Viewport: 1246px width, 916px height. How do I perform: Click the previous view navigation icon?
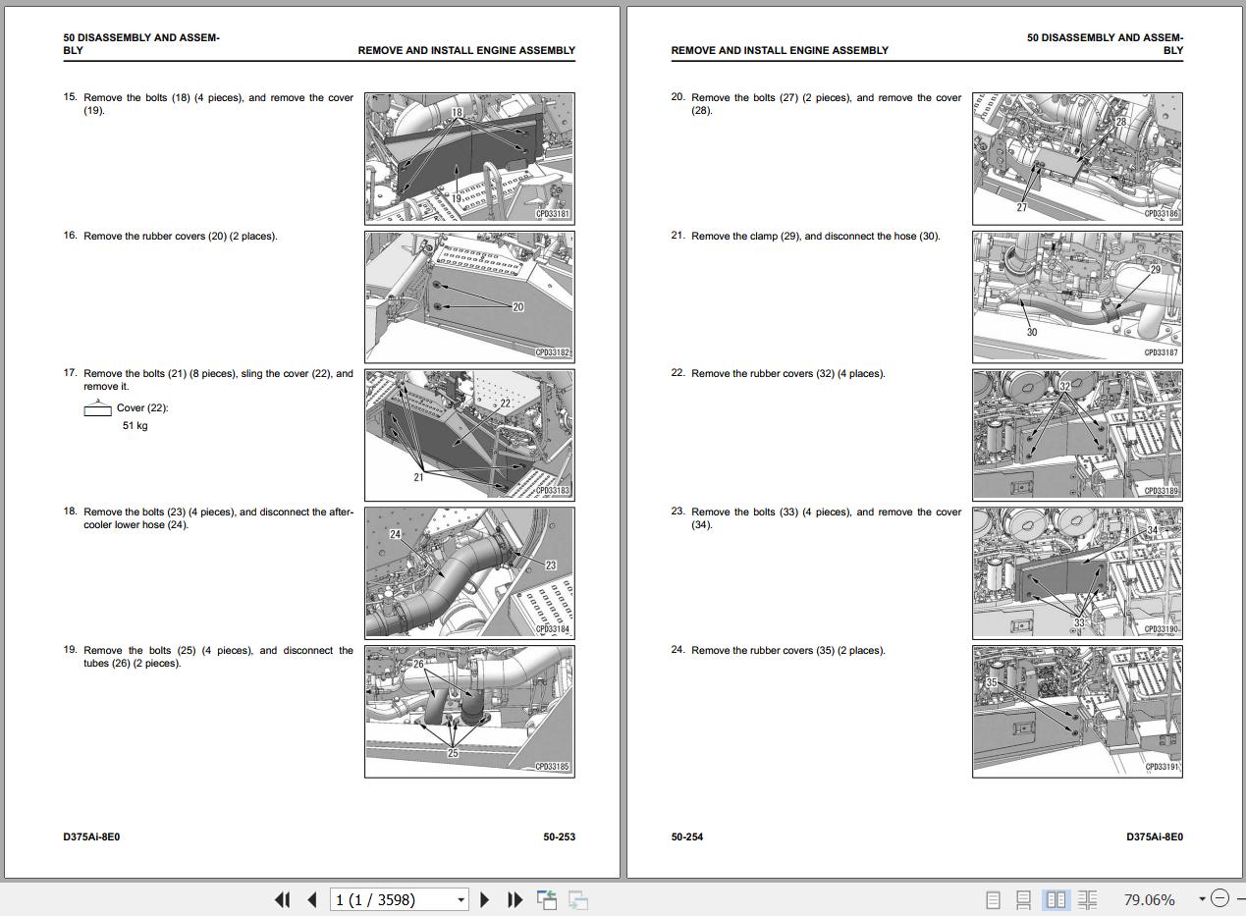click(x=547, y=899)
